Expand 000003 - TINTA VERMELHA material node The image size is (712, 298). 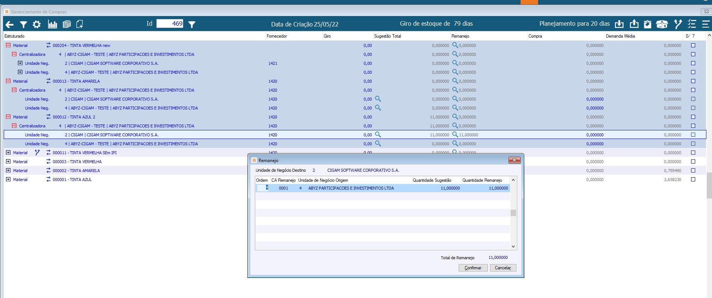pyautogui.click(x=8, y=162)
